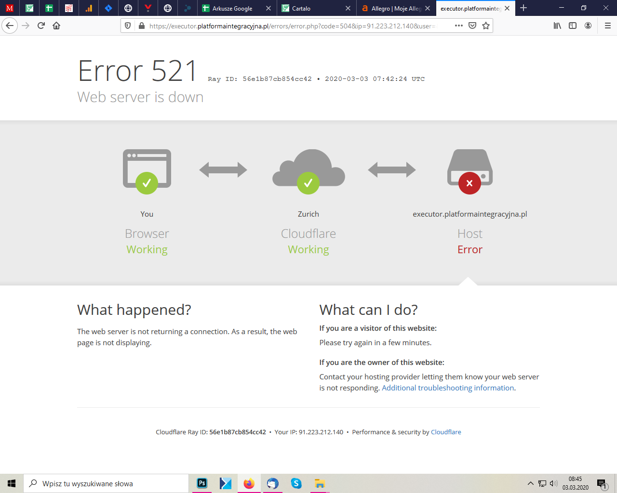This screenshot has width=617, height=493.
Task: Save page to Pocket
Action: tap(472, 26)
